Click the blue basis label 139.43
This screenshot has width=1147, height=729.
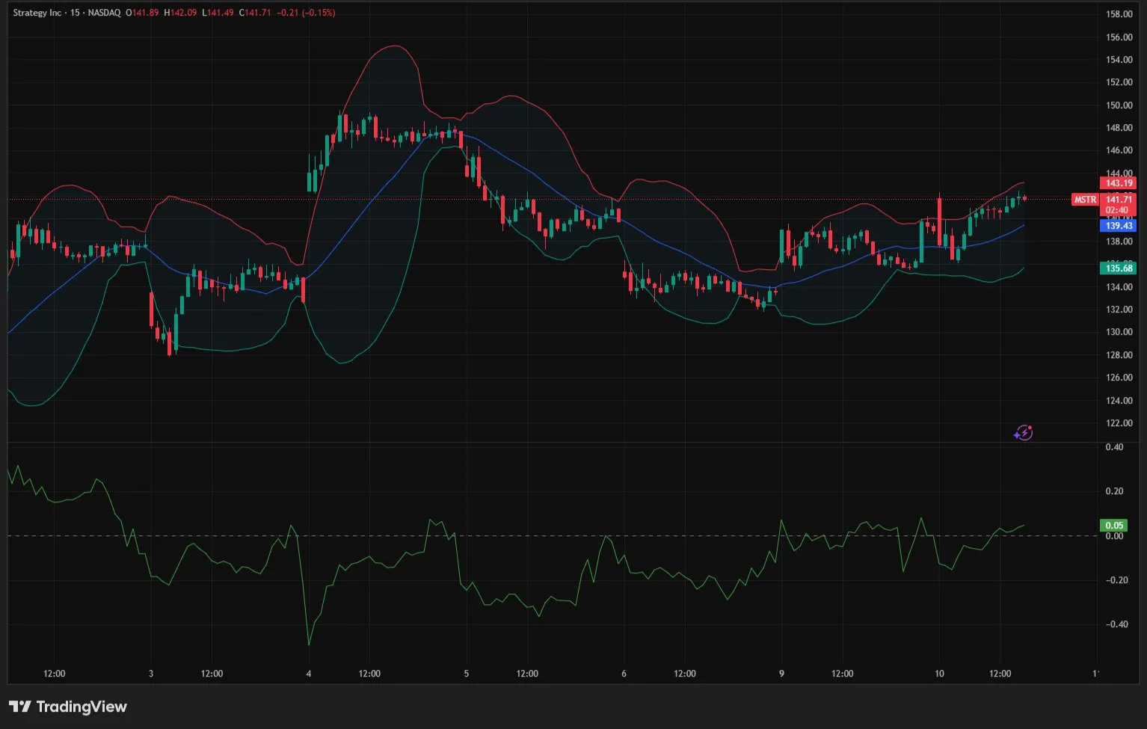click(1118, 225)
